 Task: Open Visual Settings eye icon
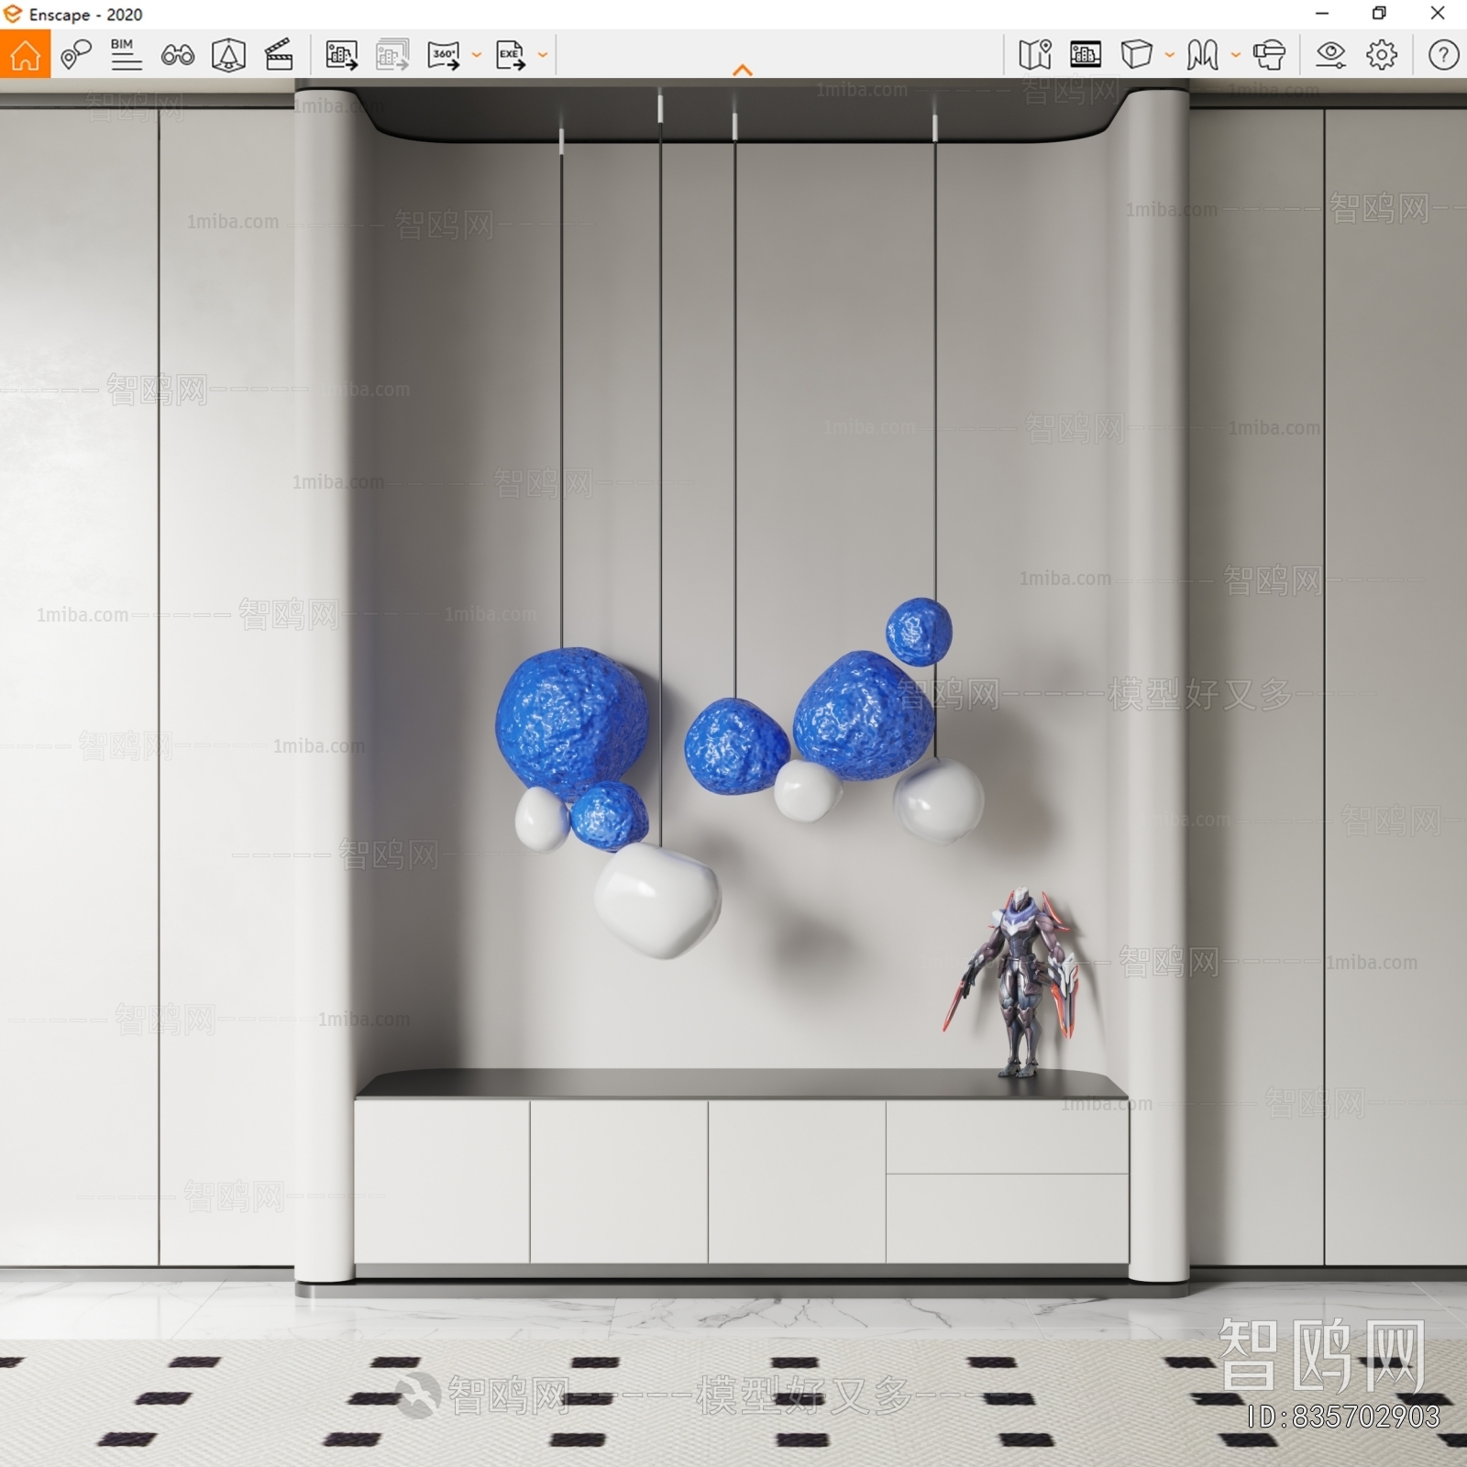(x=1330, y=55)
